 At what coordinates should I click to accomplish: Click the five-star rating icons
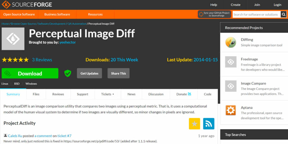[15, 60]
